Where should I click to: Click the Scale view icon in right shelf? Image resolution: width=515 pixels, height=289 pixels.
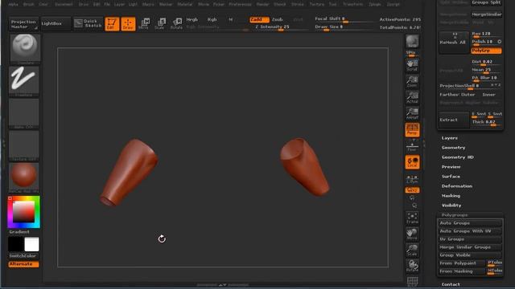(x=412, y=250)
